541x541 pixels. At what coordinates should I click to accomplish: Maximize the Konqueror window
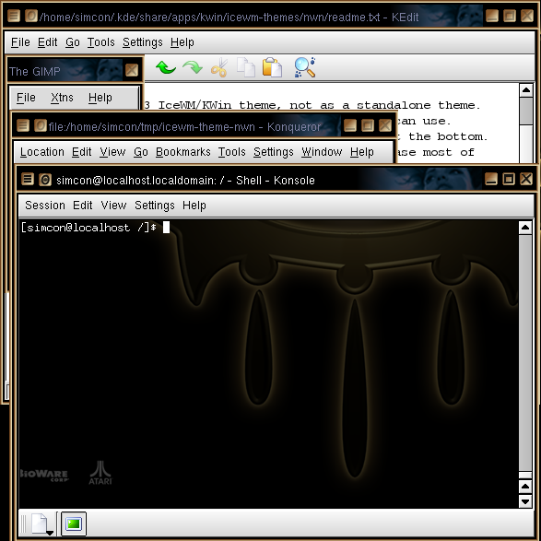pos(368,125)
